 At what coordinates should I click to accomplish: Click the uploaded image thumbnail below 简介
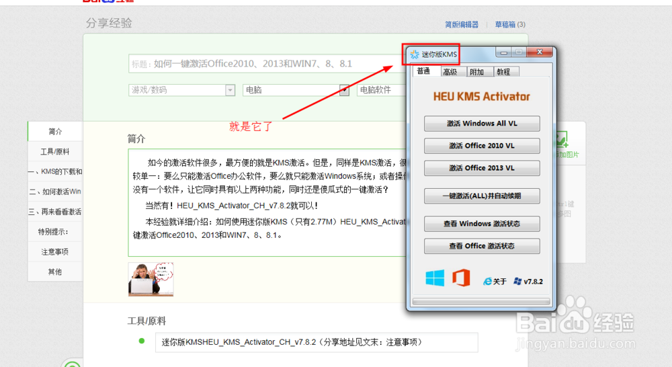(151, 280)
